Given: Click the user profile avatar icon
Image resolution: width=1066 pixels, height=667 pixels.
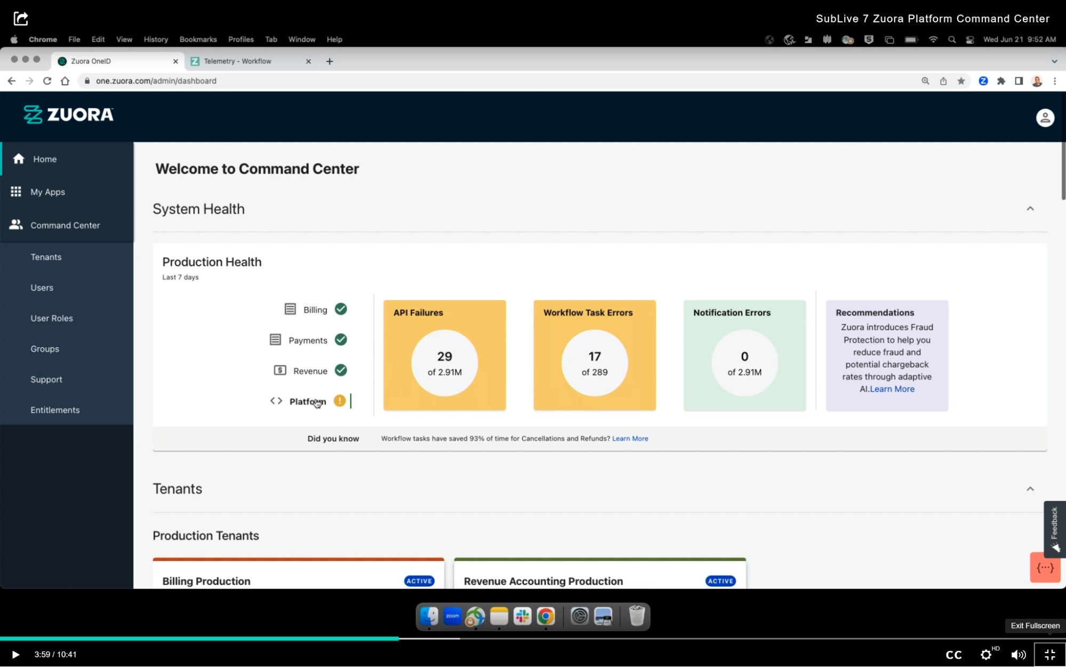Looking at the screenshot, I should coord(1045,117).
